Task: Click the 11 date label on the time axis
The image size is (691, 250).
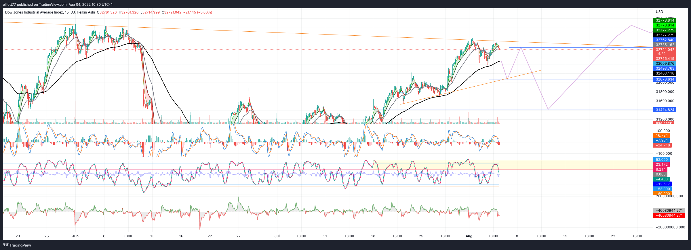Action: click(325, 236)
